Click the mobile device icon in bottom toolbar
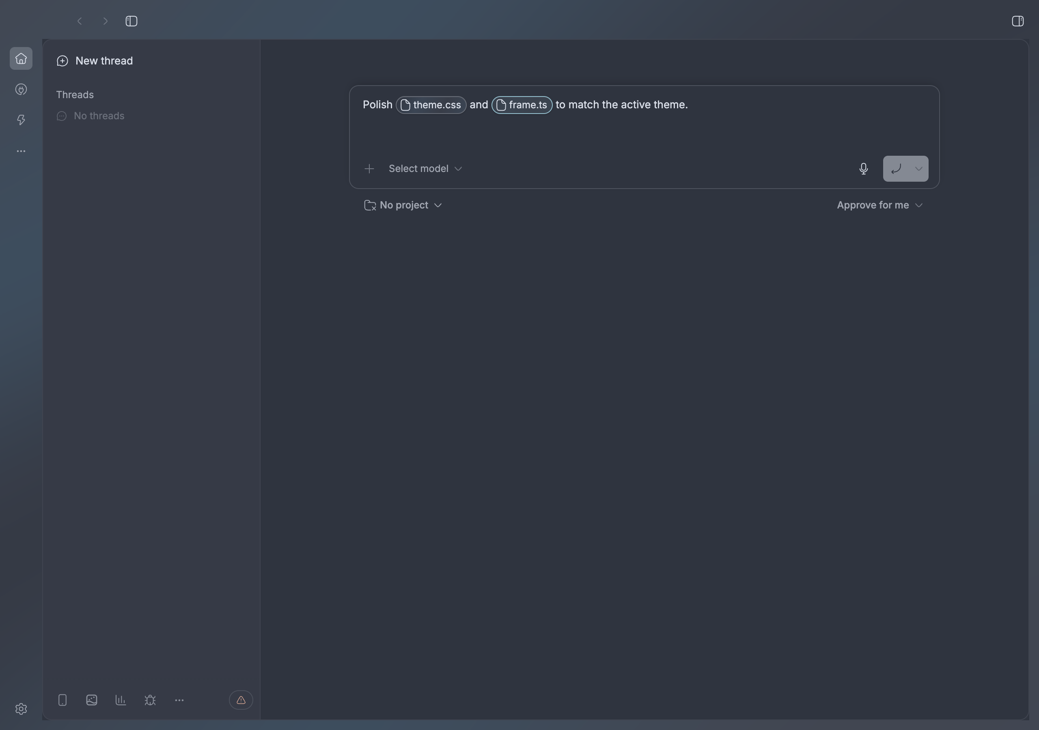This screenshot has height=730, width=1039. coord(63,700)
